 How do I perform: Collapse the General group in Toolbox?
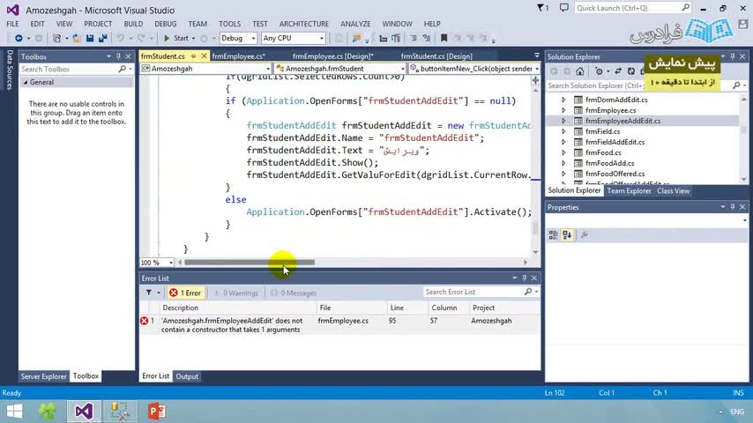[26, 82]
